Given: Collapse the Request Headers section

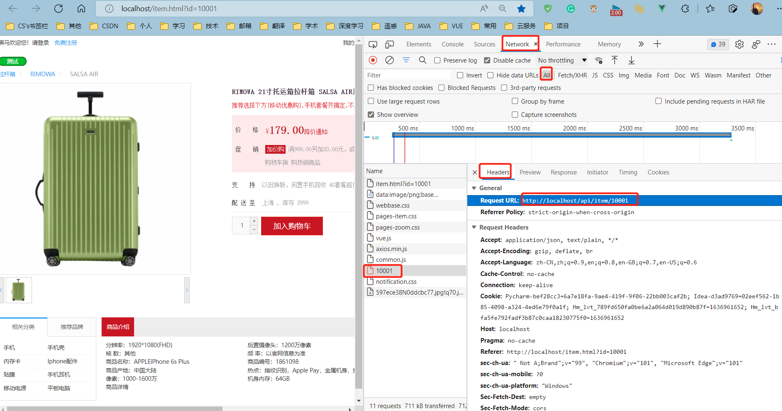Looking at the screenshot, I should point(474,227).
